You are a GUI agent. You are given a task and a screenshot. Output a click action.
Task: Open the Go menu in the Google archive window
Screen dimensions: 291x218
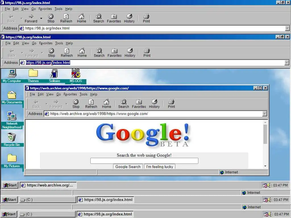[x=59, y=94]
